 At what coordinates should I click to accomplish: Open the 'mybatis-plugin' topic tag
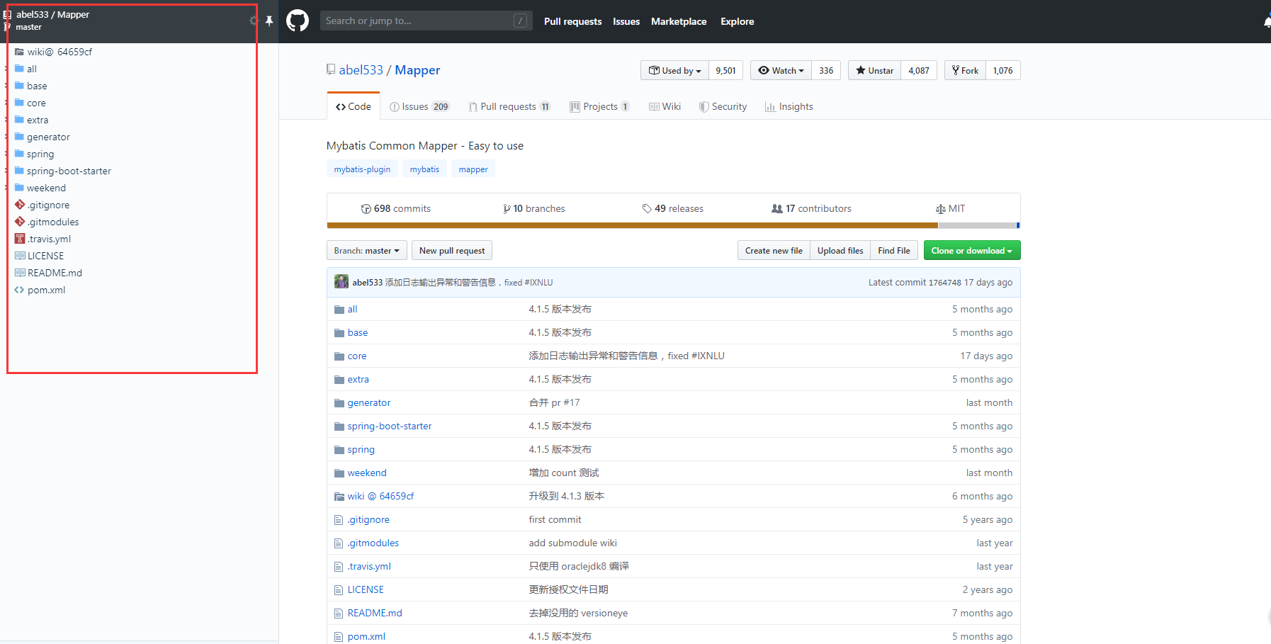(x=362, y=169)
